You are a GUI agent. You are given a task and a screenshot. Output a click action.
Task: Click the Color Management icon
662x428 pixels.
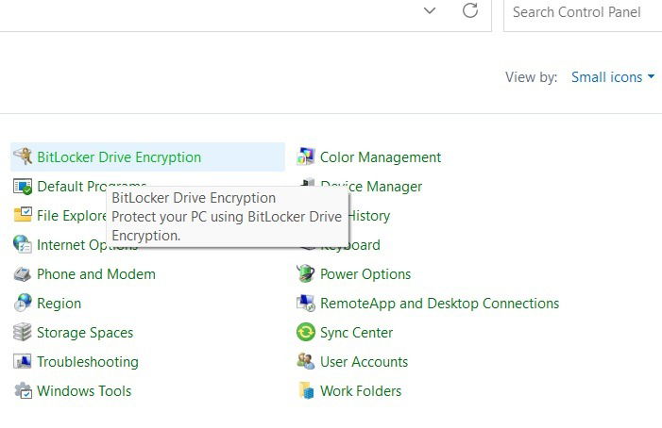point(306,157)
